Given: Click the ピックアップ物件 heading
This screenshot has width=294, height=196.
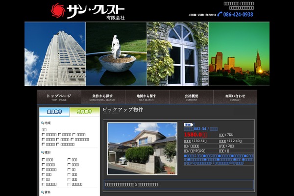Looking at the screenshot, I should coord(123,110).
